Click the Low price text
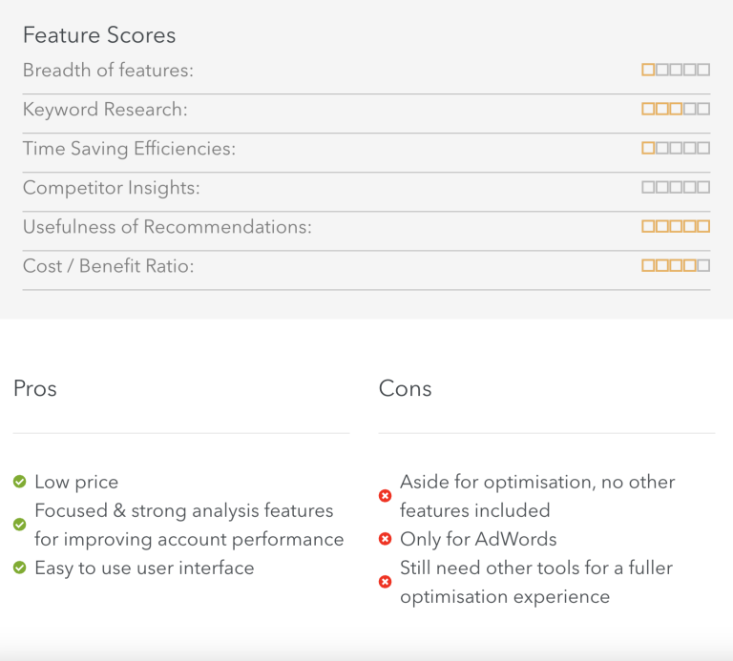 coord(76,482)
